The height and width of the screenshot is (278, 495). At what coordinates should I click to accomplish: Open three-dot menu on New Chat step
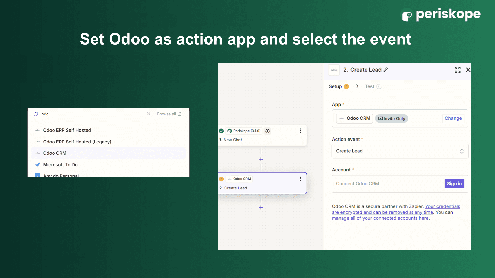[x=300, y=131]
